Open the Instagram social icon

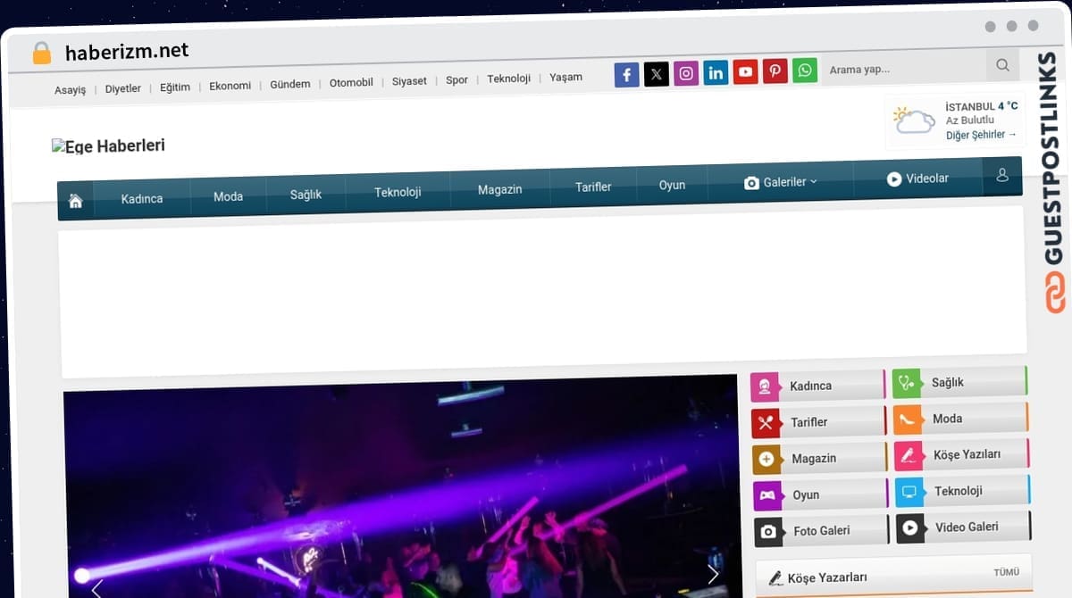[686, 73]
